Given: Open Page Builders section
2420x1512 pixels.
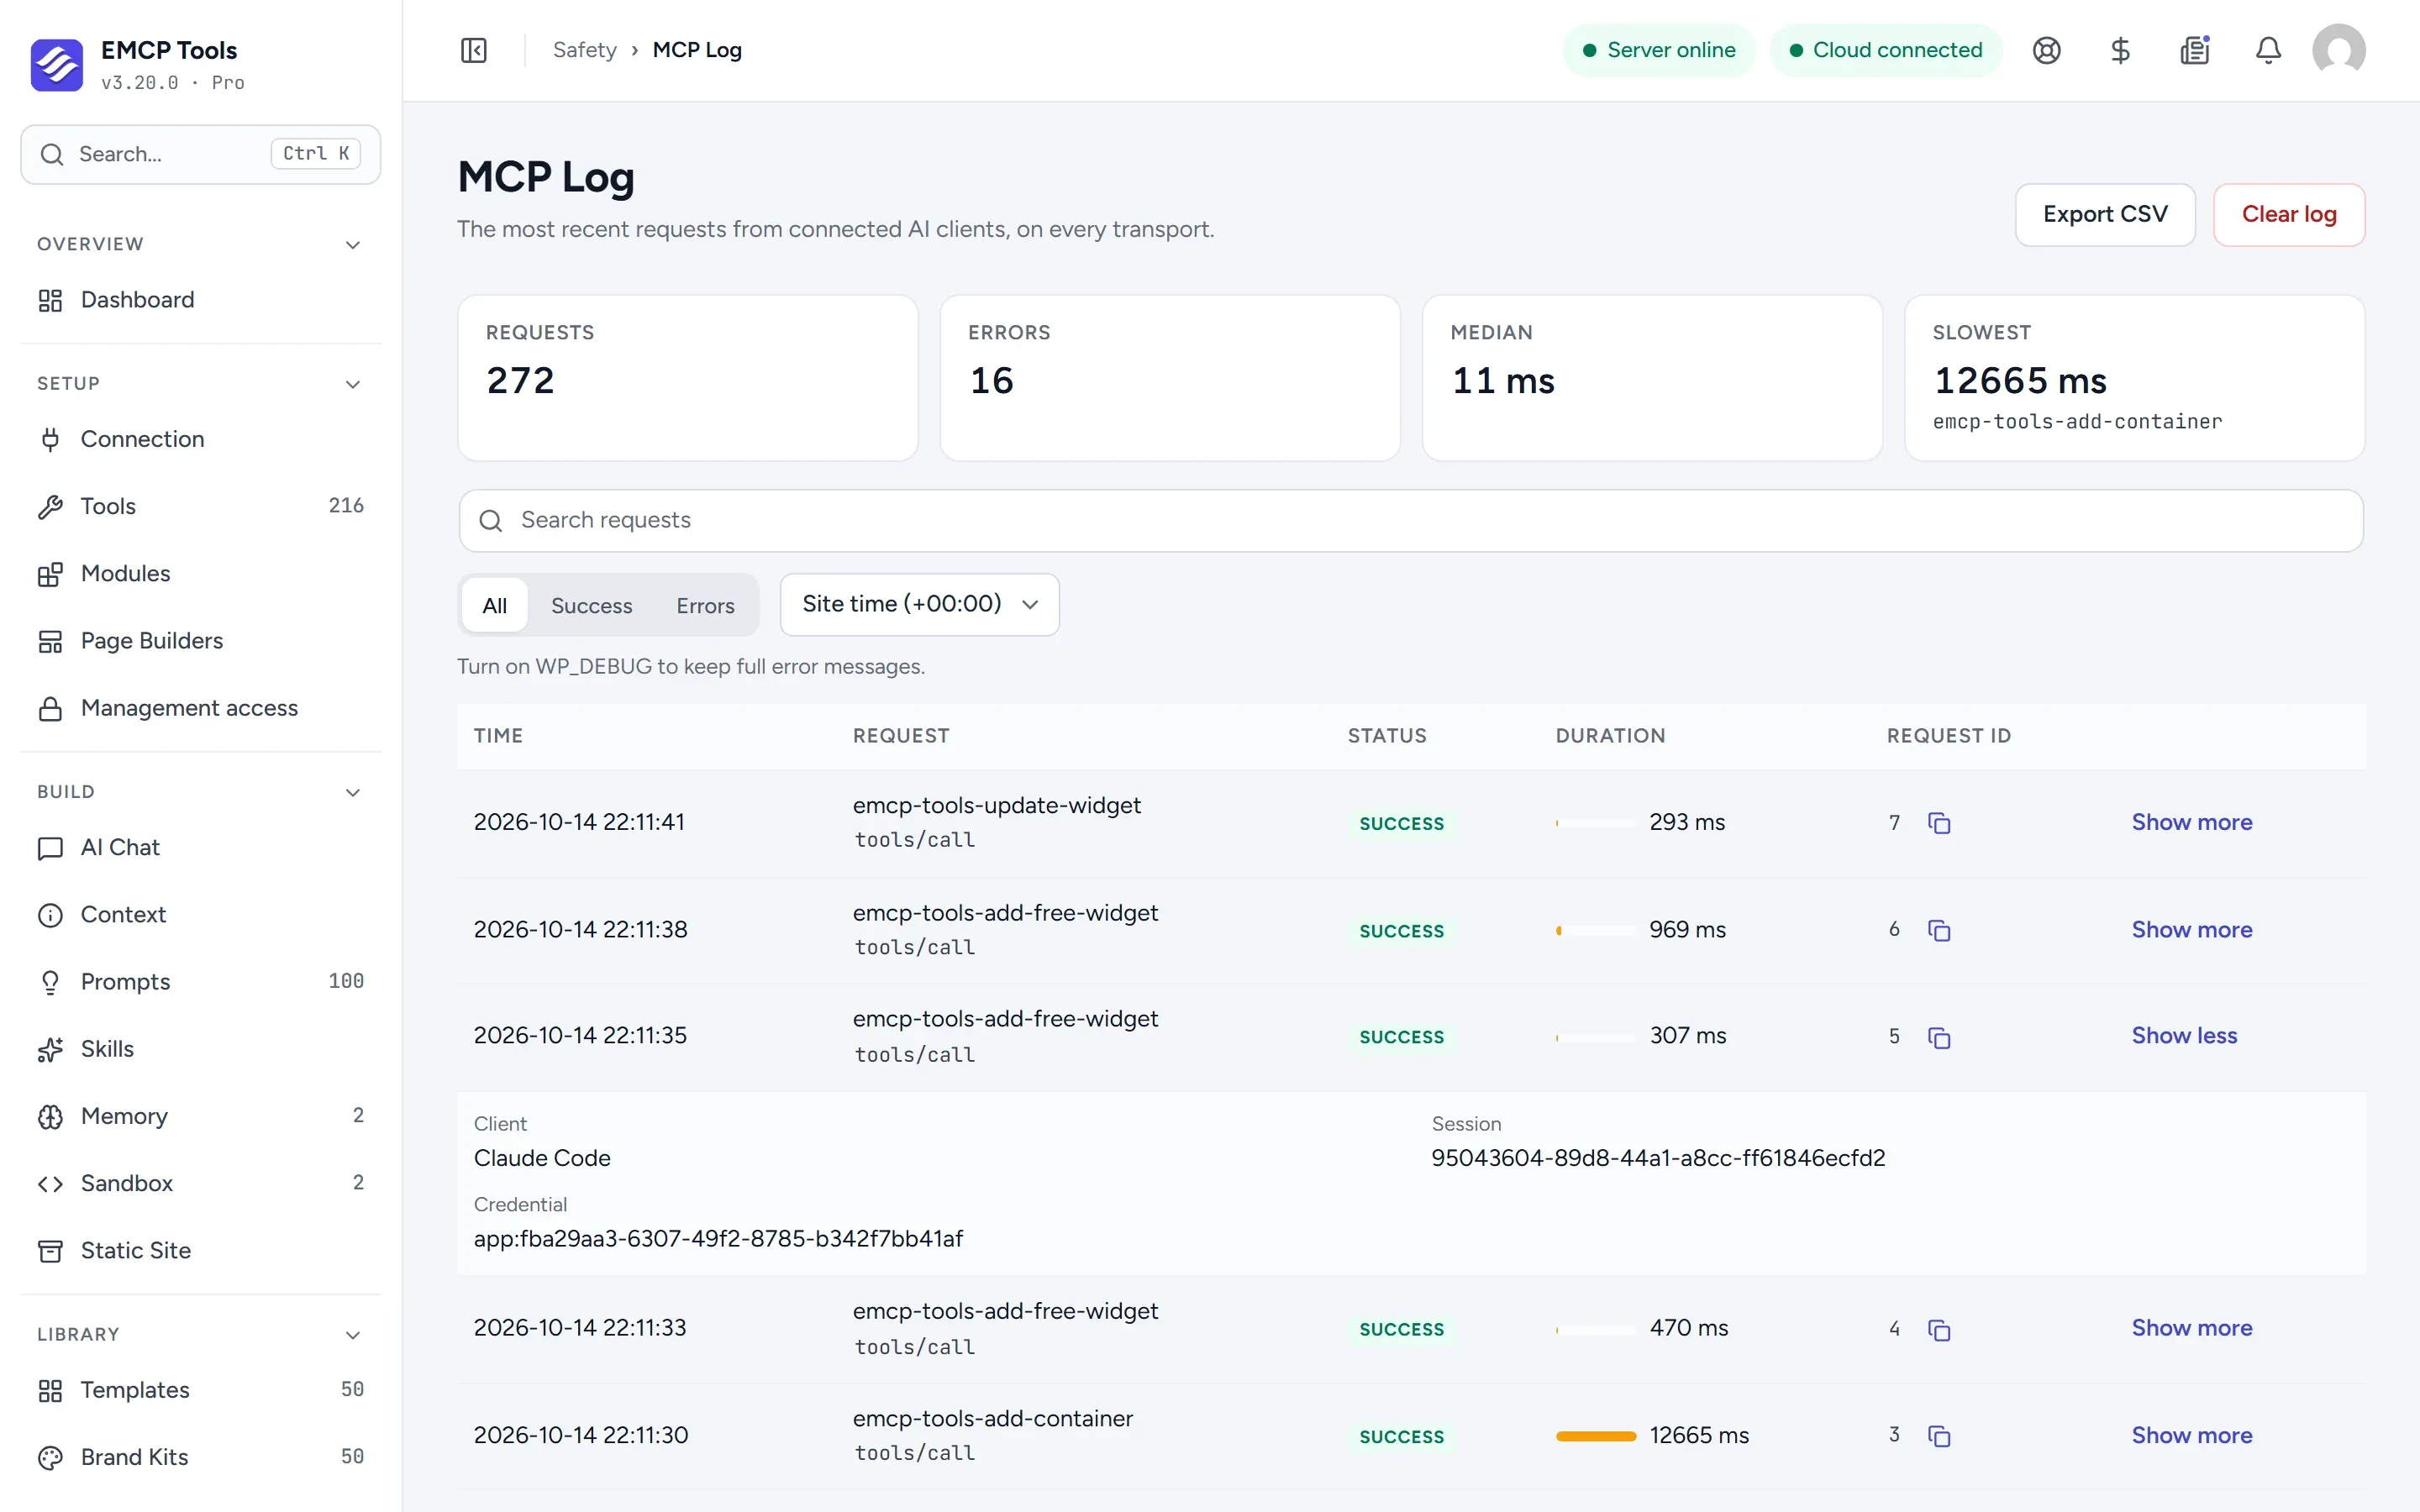Looking at the screenshot, I should point(200,641).
